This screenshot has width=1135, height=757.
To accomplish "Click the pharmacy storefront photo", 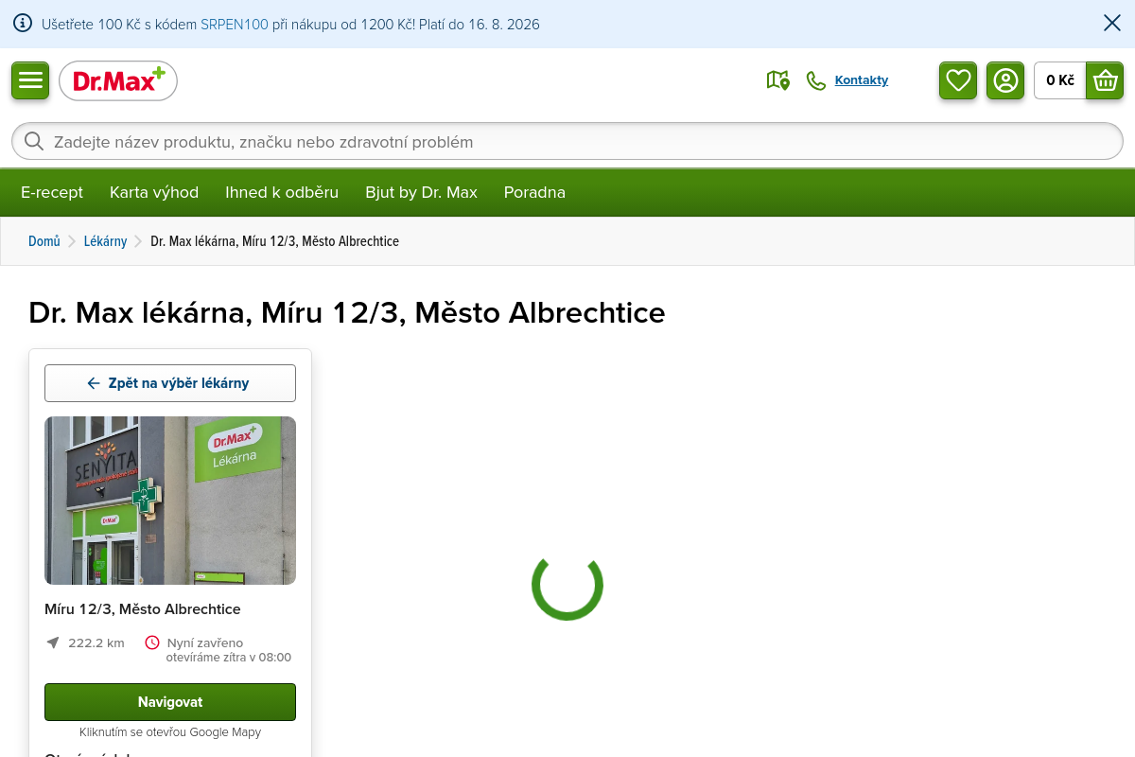I will point(170,501).
